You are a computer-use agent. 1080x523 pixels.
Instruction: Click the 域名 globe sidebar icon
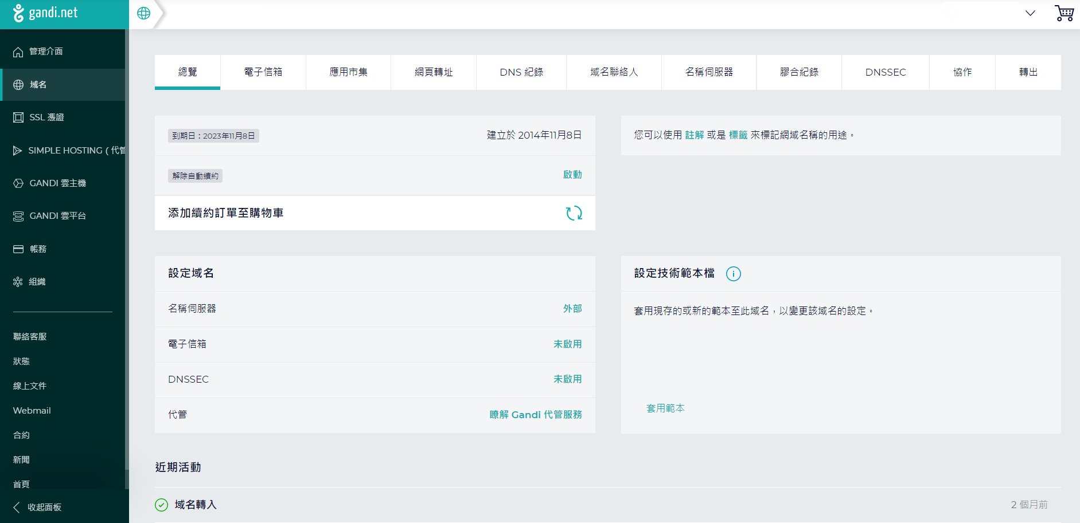18,85
